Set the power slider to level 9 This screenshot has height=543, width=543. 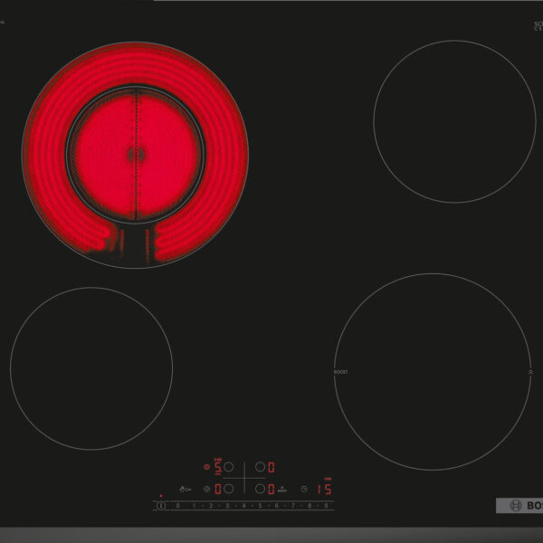click(x=325, y=506)
